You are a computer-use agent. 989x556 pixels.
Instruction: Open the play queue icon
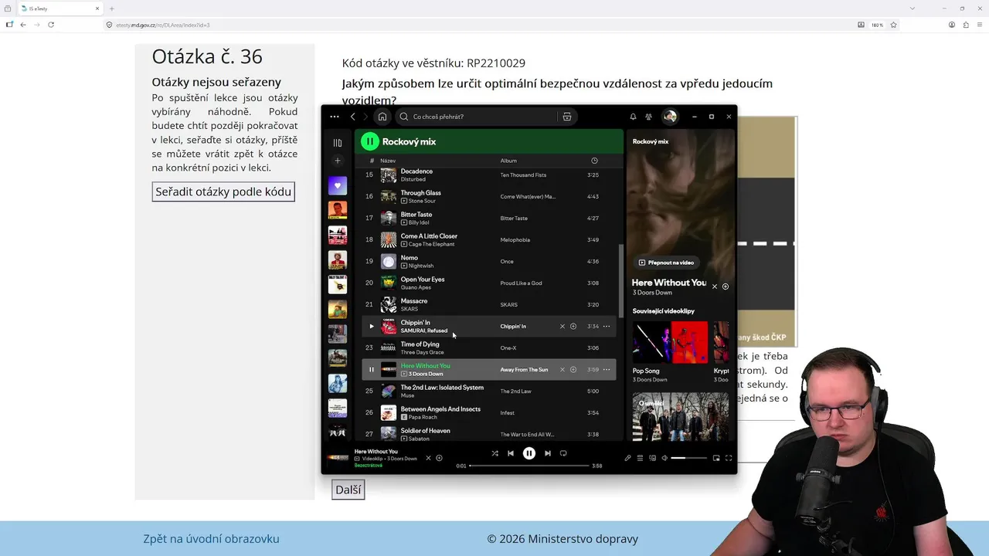(x=640, y=458)
